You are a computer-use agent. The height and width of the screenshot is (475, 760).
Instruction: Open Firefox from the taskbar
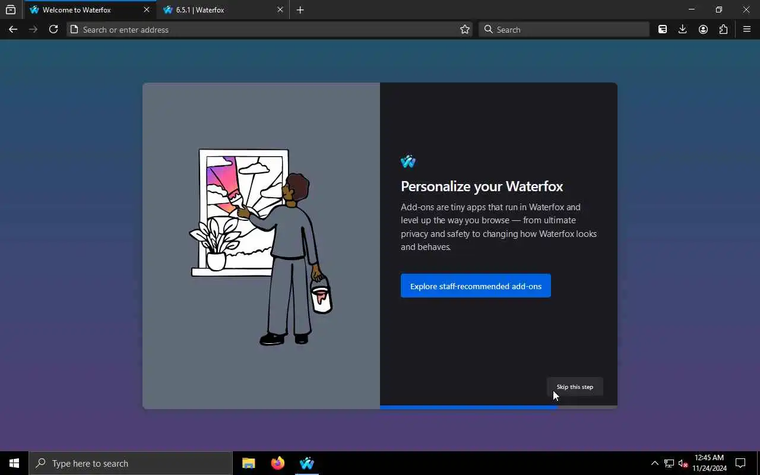click(277, 463)
